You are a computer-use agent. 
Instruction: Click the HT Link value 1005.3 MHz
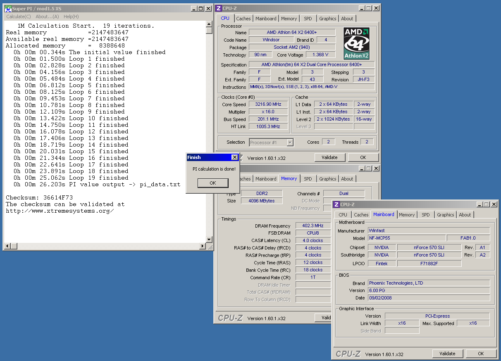point(268,126)
